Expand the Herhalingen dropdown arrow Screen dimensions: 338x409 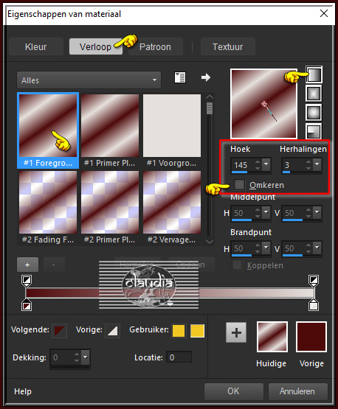pos(317,164)
